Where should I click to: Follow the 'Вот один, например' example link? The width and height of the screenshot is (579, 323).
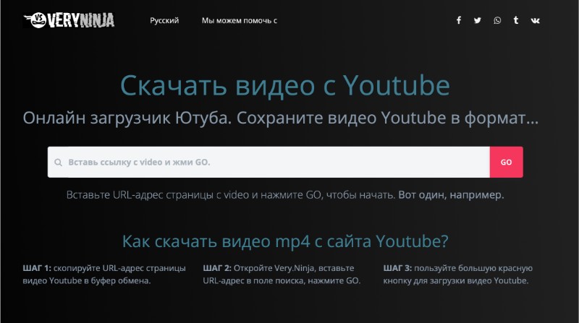(451, 194)
